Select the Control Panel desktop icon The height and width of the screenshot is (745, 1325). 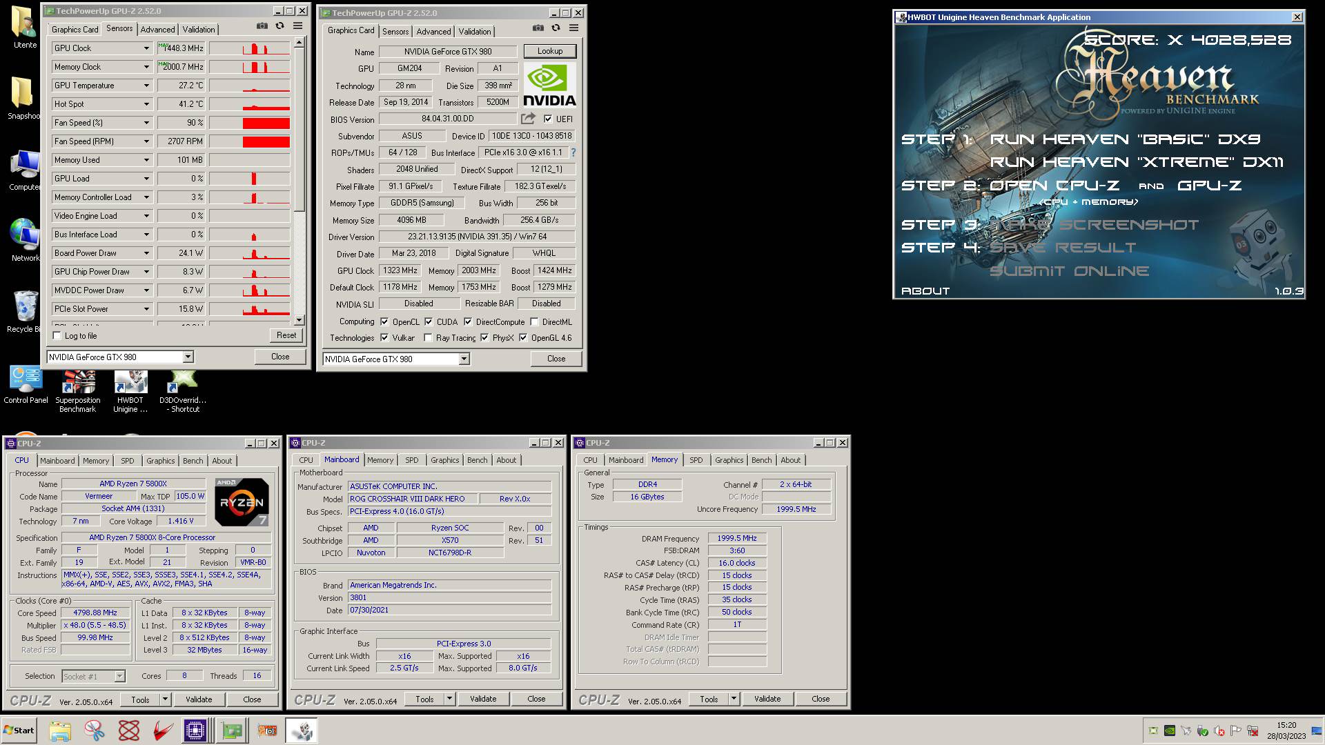click(26, 385)
